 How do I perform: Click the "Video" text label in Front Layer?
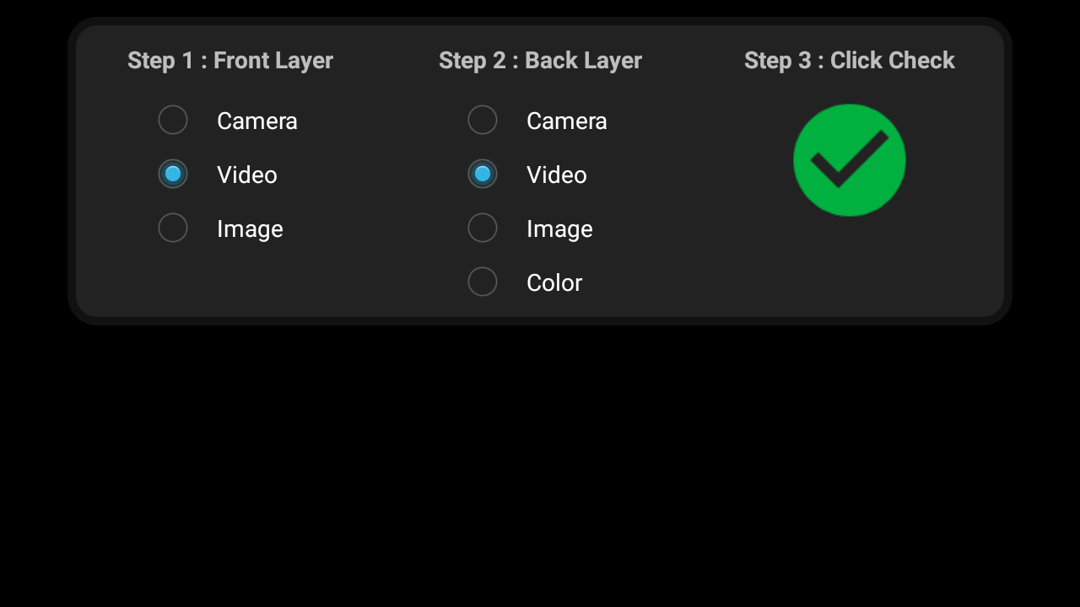pos(247,175)
